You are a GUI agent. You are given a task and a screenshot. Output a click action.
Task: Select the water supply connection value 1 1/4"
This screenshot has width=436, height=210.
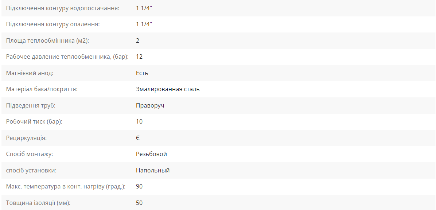point(144,8)
